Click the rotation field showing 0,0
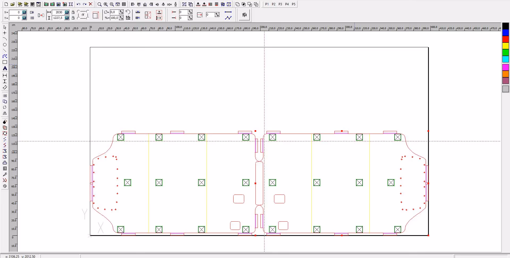The image size is (510, 258). (115, 12)
